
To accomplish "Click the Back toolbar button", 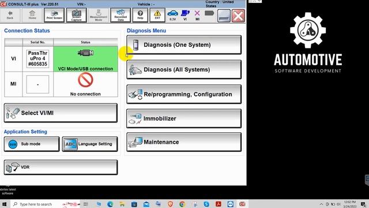I will (x=10, y=16).
